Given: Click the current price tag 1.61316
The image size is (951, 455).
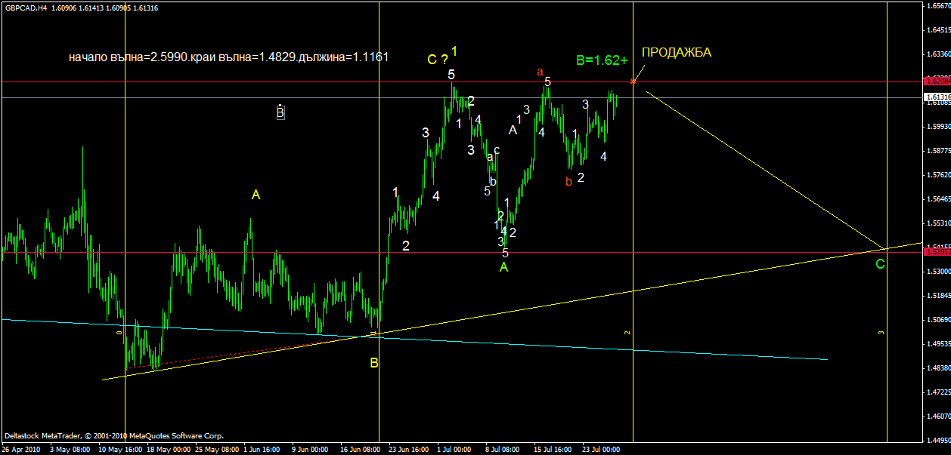Looking at the screenshot, I should [x=936, y=97].
